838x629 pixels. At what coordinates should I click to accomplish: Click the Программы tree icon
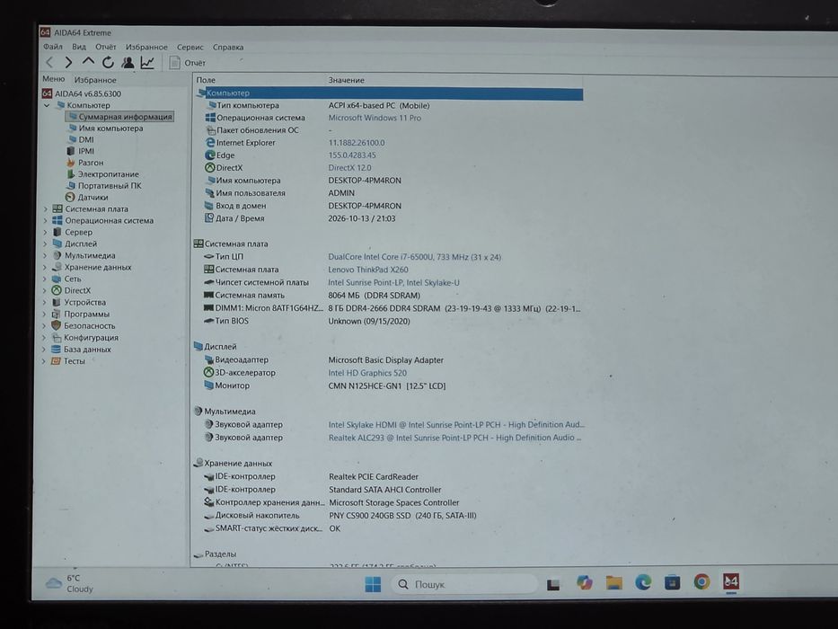pyautogui.click(x=56, y=314)
